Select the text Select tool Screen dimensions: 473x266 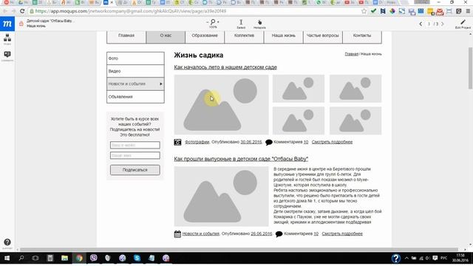tap(241, 24)
